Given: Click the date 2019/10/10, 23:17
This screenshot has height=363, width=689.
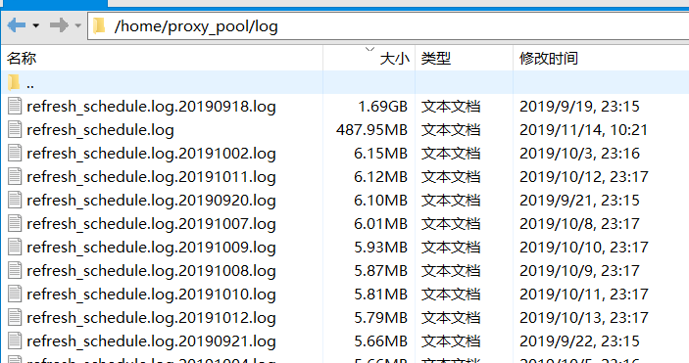Looking at the screenshot, I should (583, 248).
